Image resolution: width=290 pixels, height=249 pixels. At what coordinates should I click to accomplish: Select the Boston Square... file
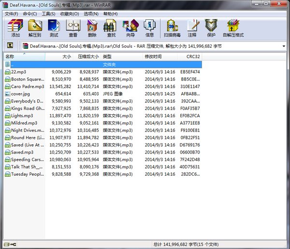28,79
